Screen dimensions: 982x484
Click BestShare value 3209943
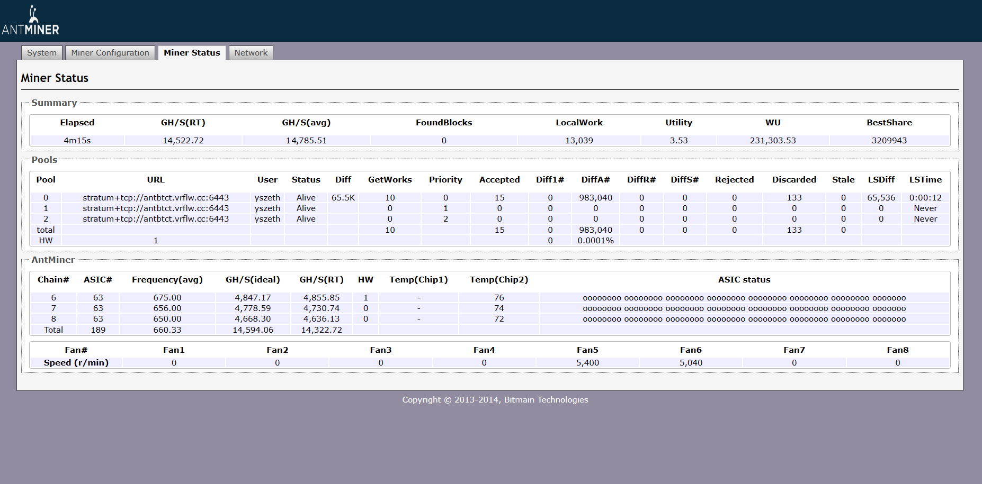(x=889, y=141)
